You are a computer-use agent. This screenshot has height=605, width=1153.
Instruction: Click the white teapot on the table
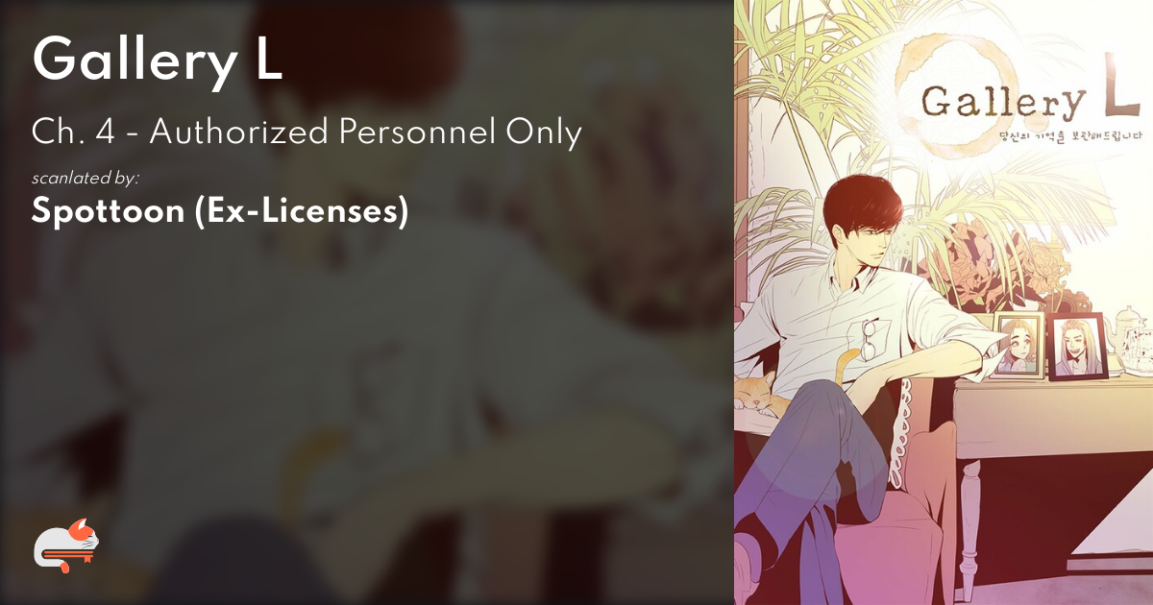1132,331
